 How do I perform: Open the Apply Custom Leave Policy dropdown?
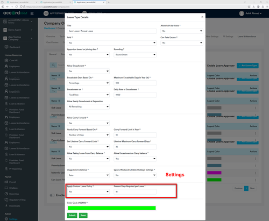[x=88, y=191]
